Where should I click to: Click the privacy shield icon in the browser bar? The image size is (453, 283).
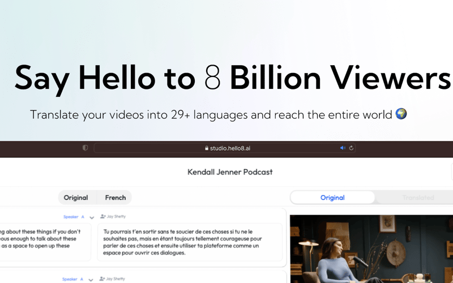tap(85, 148)
